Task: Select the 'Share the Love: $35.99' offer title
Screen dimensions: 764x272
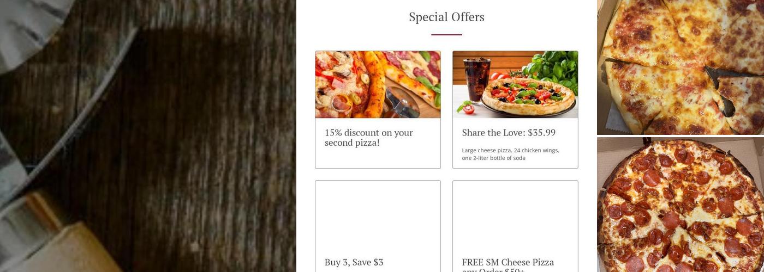Action: coord(509,133)
